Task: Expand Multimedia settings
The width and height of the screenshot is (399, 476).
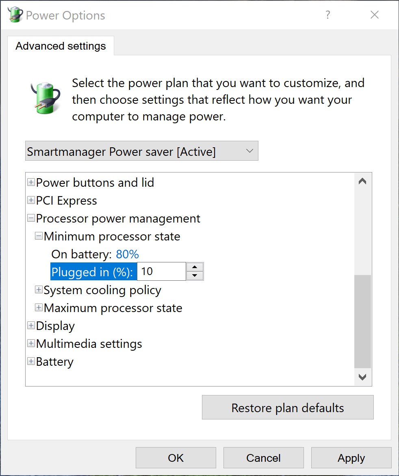Action: (x=31, y=344)
